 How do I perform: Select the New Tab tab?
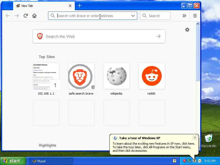[x=44, y=6]
